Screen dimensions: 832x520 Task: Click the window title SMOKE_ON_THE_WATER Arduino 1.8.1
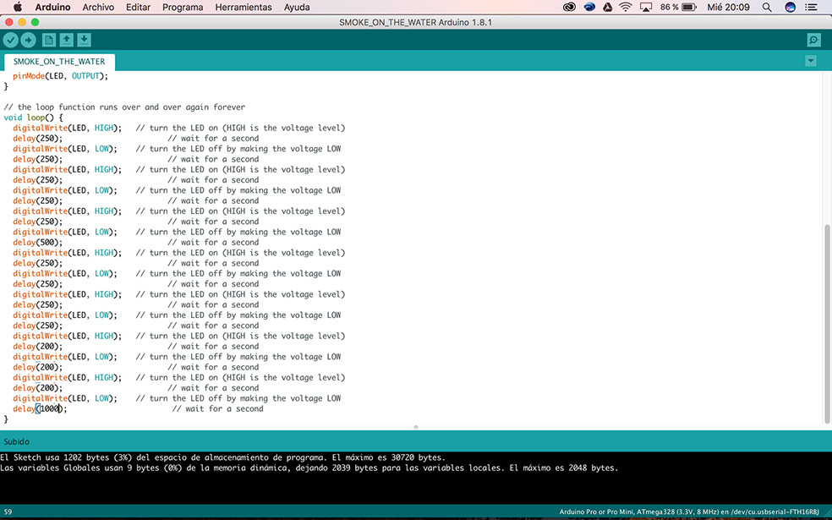[415, 22]
